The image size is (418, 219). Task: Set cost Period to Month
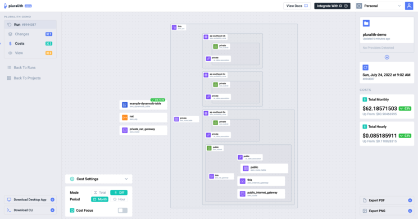[99, 199]
